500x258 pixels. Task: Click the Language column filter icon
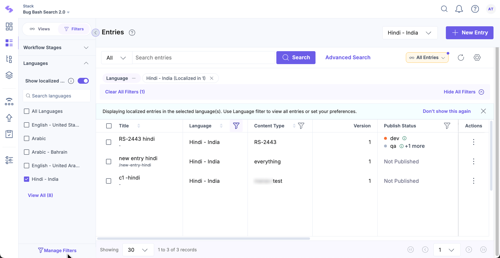(x=236, y=126)
